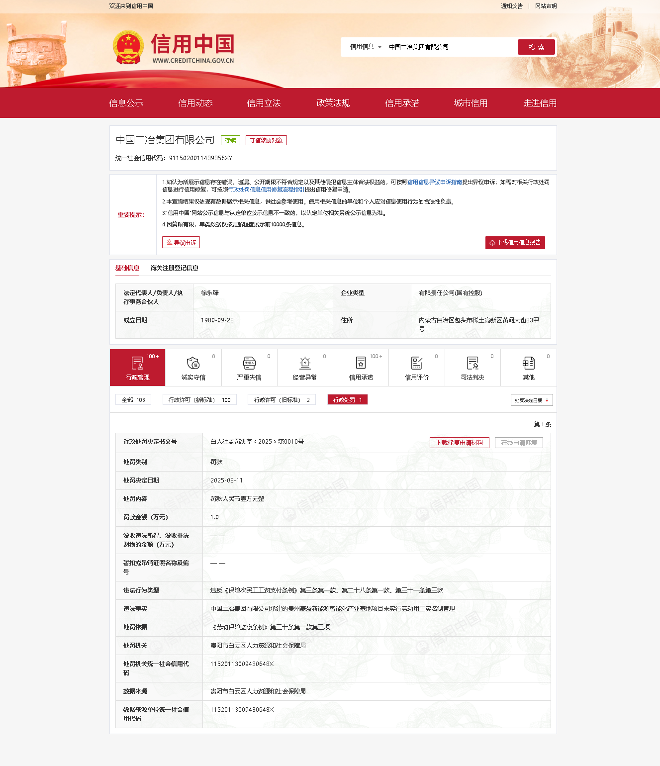Filter by 行政许可（旧标准）2
This screenshot has width=660, height=766.
pos(282,400)
